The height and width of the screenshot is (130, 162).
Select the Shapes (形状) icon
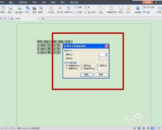tap(28, 8)
